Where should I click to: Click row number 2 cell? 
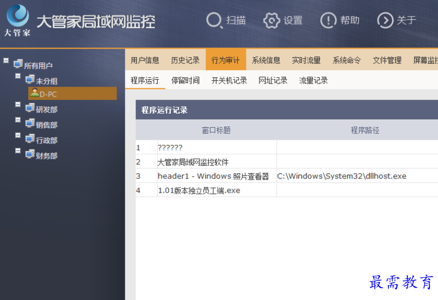(146, 162)
